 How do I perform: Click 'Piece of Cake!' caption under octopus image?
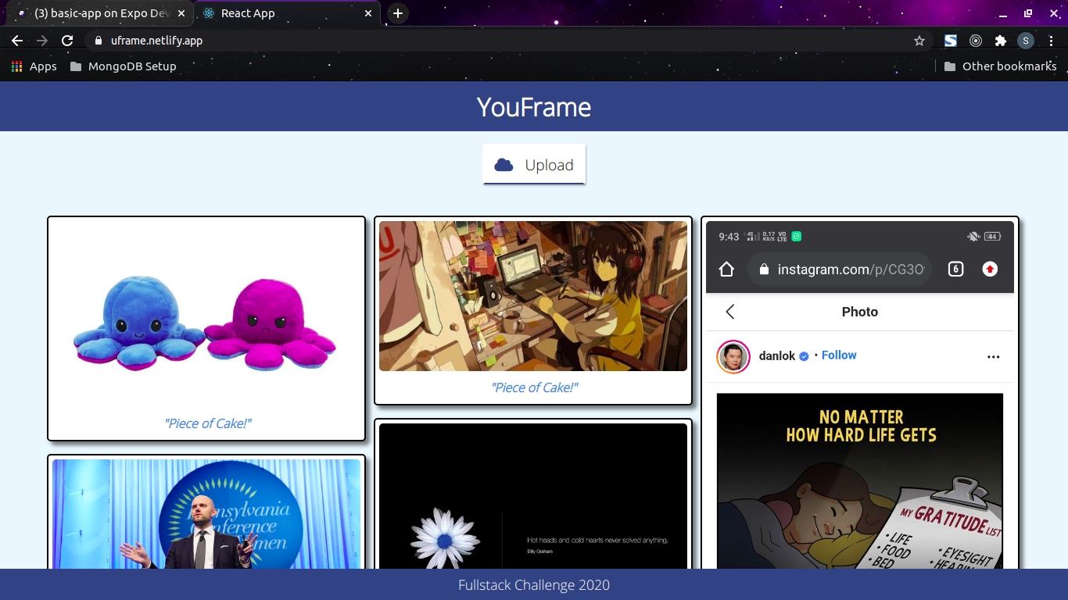(207, 423)
